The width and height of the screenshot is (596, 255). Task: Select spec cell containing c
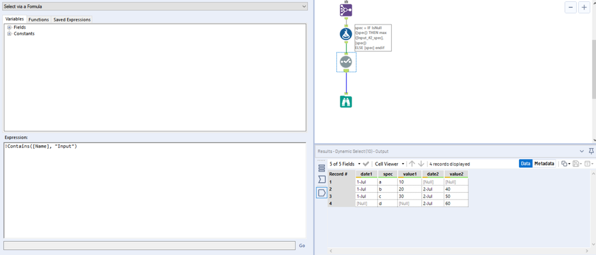[388, 196]
